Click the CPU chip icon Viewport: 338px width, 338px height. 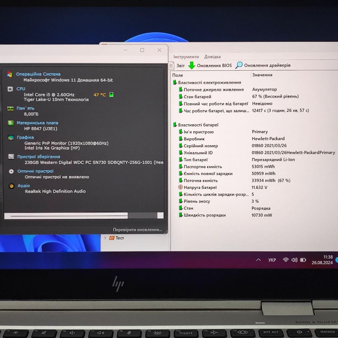point(10,89)
